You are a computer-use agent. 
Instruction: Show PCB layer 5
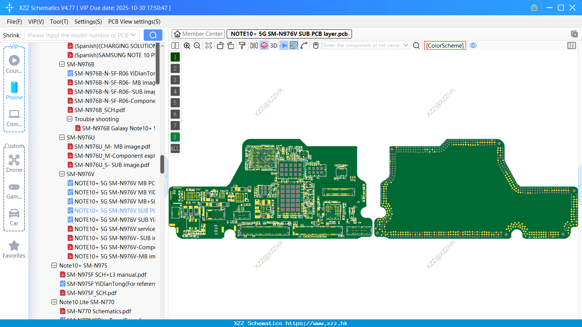click(x=175, y=103)
